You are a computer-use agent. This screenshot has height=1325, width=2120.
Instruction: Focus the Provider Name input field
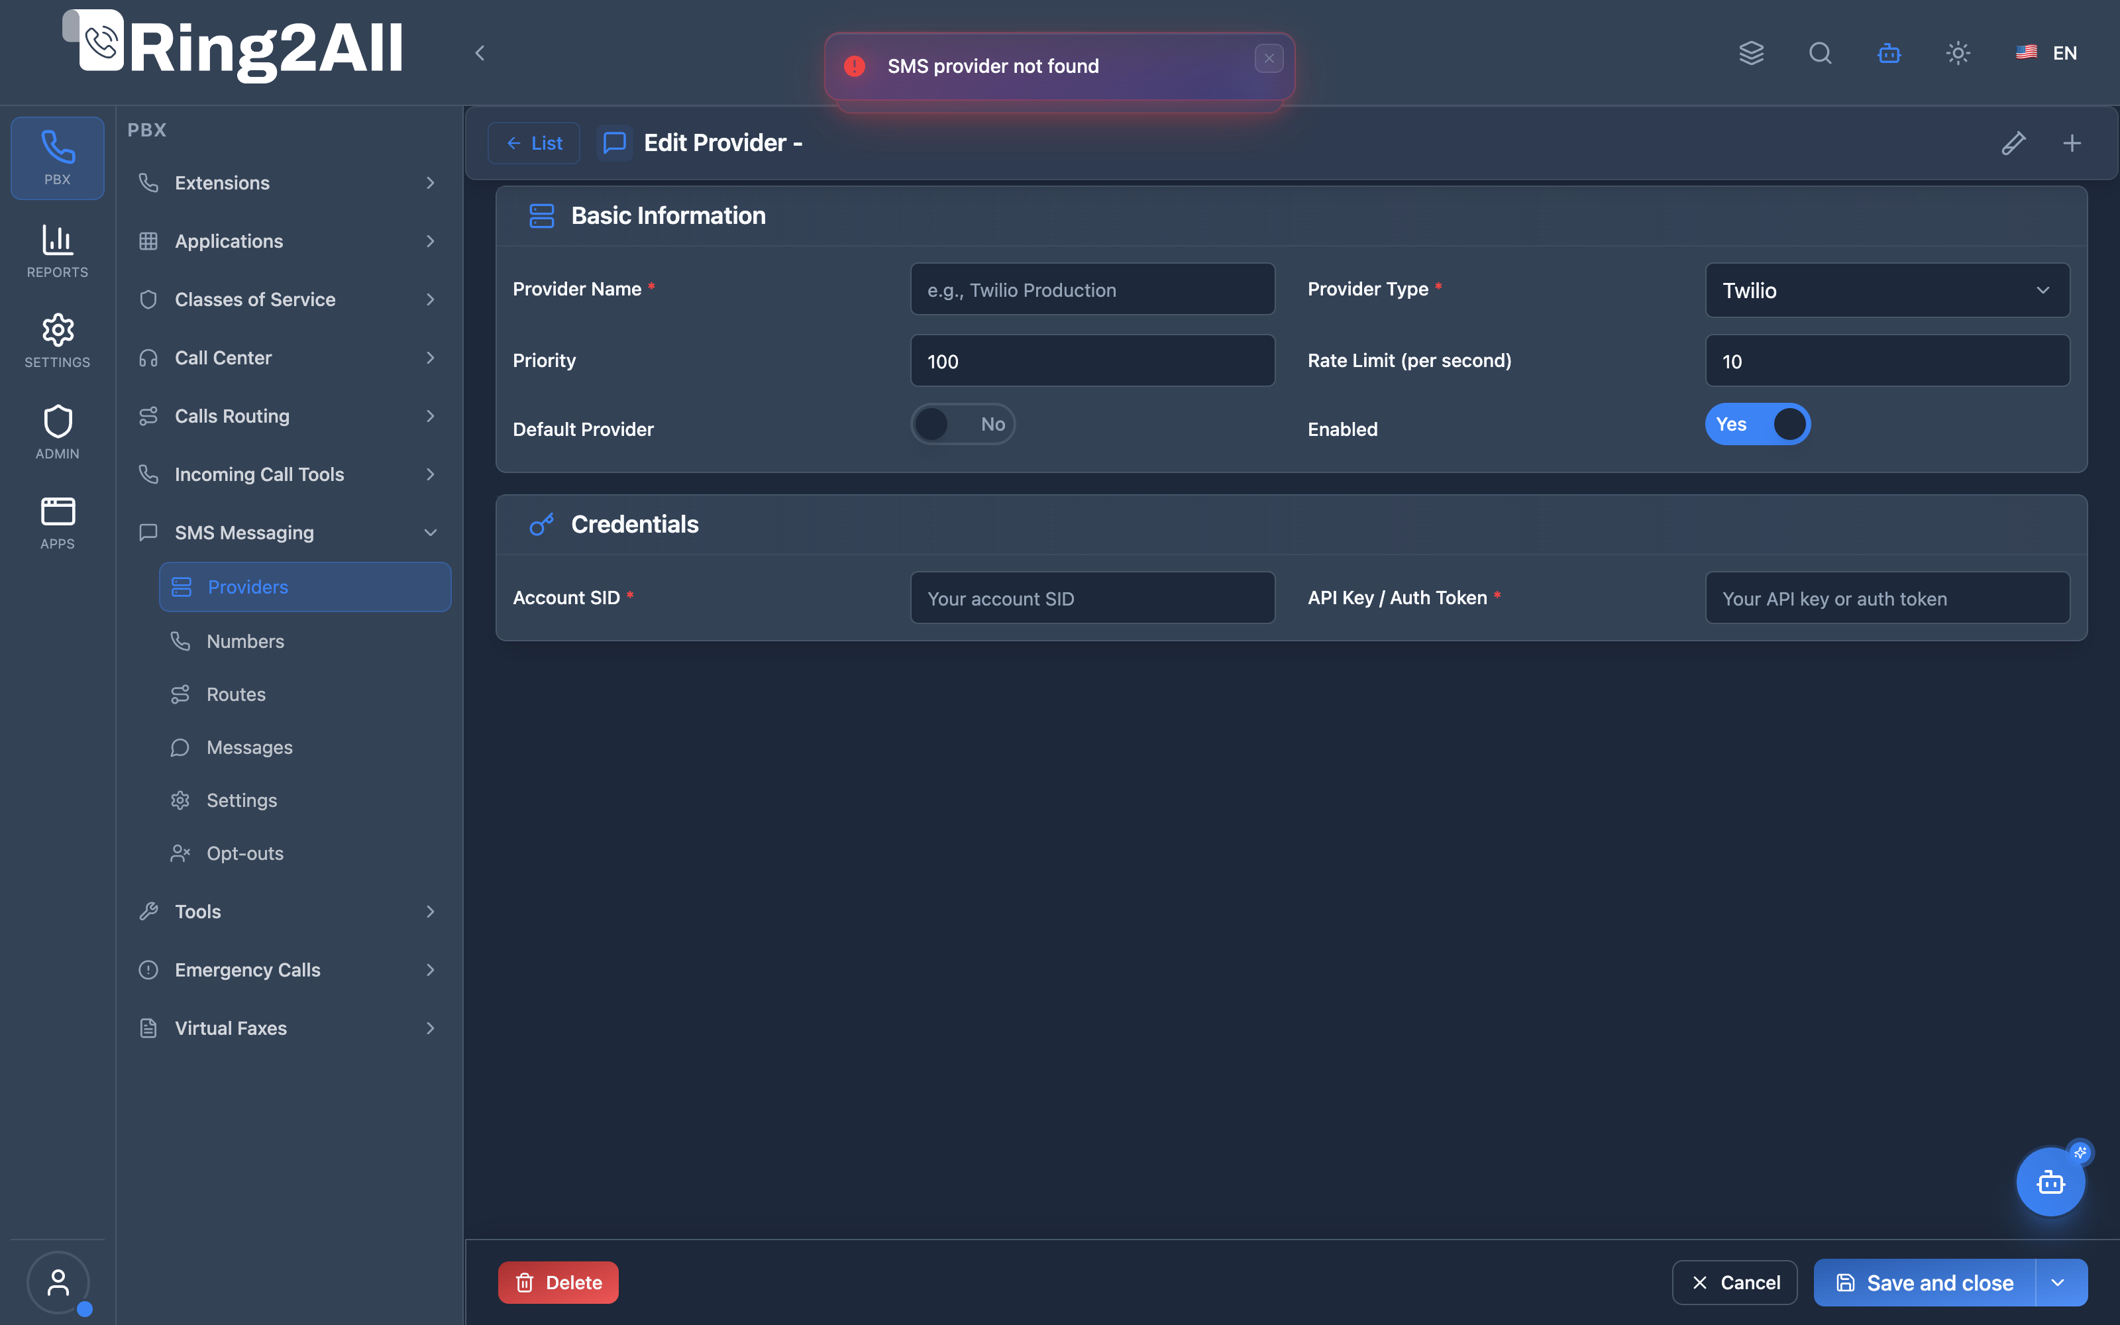(x=1092, y=290)
